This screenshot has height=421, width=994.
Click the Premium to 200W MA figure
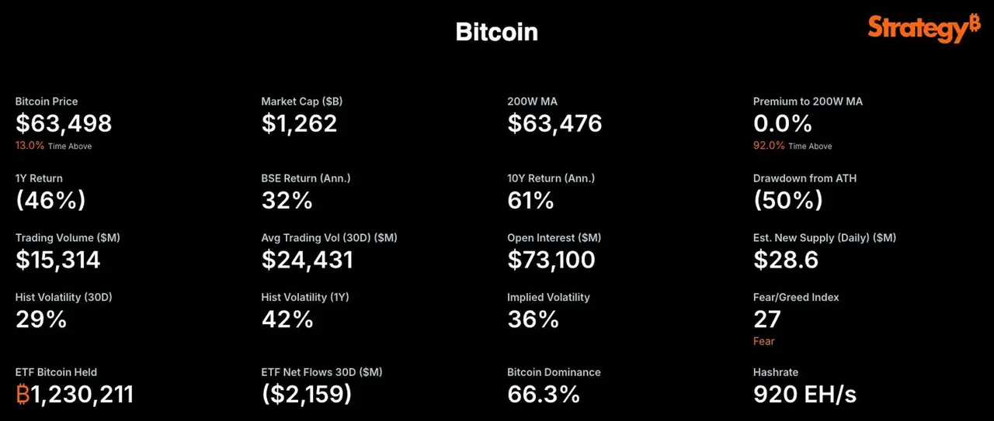click(783, 123)
